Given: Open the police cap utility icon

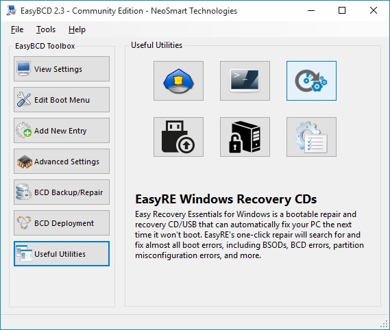Looking at the screenshot, I should click(178, 81).
